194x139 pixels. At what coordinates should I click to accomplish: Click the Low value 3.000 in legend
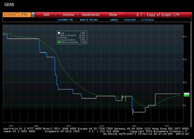[x=83, y=40]
